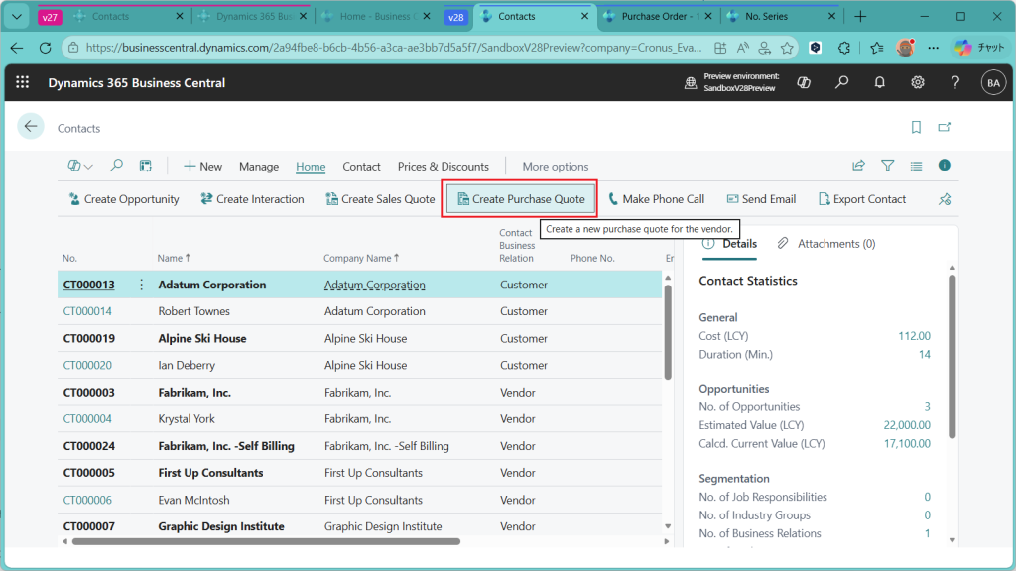Image resolution: width=1016 pixels, height=571 pixels.
Task: Toggle the filter pane
Action: coord(888,167)
